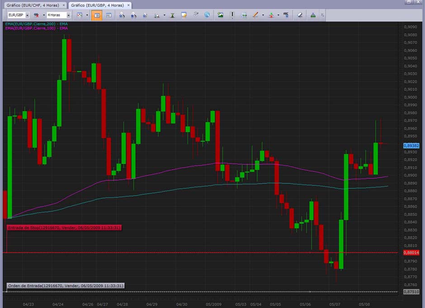
Task: Open the EUR/GBP symbol dropdown
Action: 27,15
